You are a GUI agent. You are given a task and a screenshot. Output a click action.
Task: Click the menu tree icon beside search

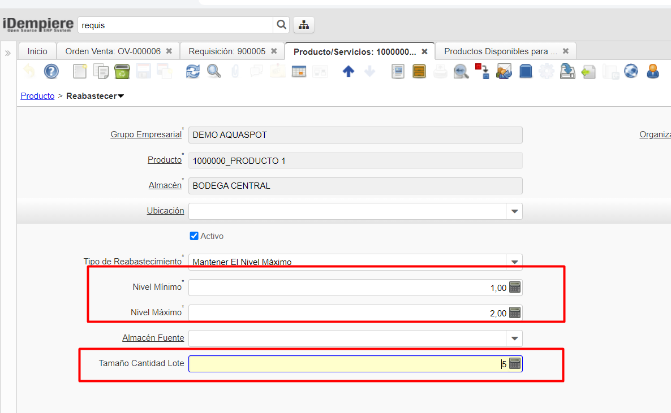pos(304,25)
